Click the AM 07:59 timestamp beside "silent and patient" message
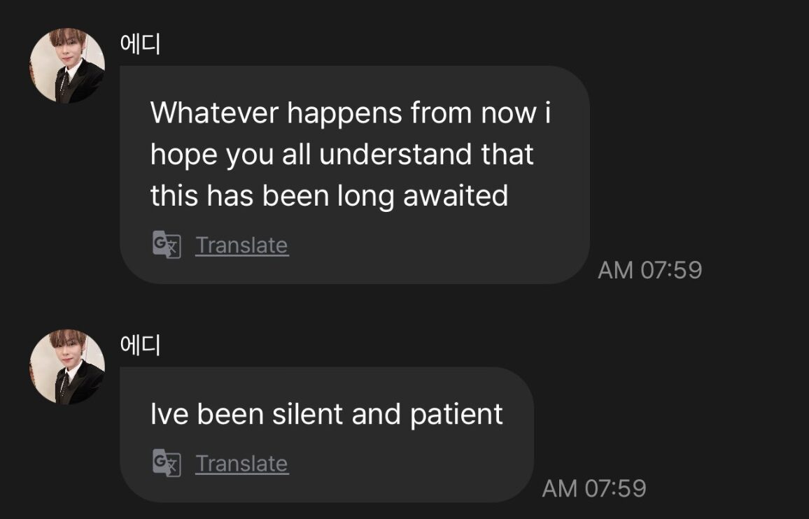This screenshot has width=809, height=519. click(593, 488)
